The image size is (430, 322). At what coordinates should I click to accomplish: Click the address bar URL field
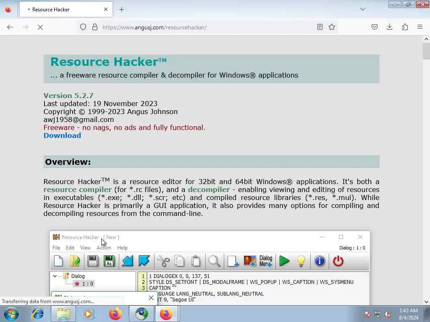pyautogui.click(x=208, y=27)
